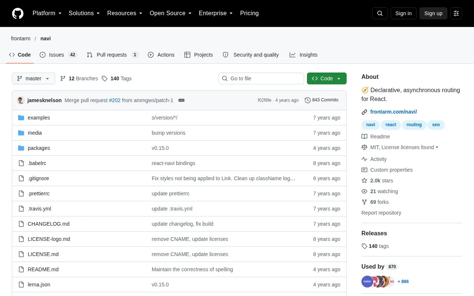Open the Insights tab
Image resolution: width=474 pixels, height=296 pixels.
coord(304,55)
